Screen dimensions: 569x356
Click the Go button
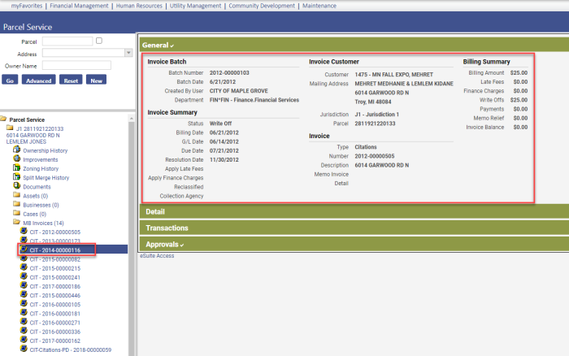[x=10, y=80]
